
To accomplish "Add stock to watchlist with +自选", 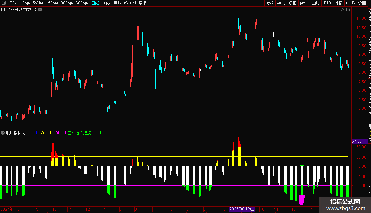I will pos(350,3).
